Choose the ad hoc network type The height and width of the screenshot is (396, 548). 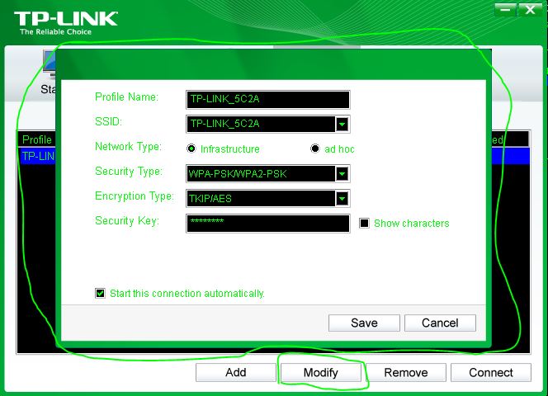pyautogui.click(x=315, y=148)
